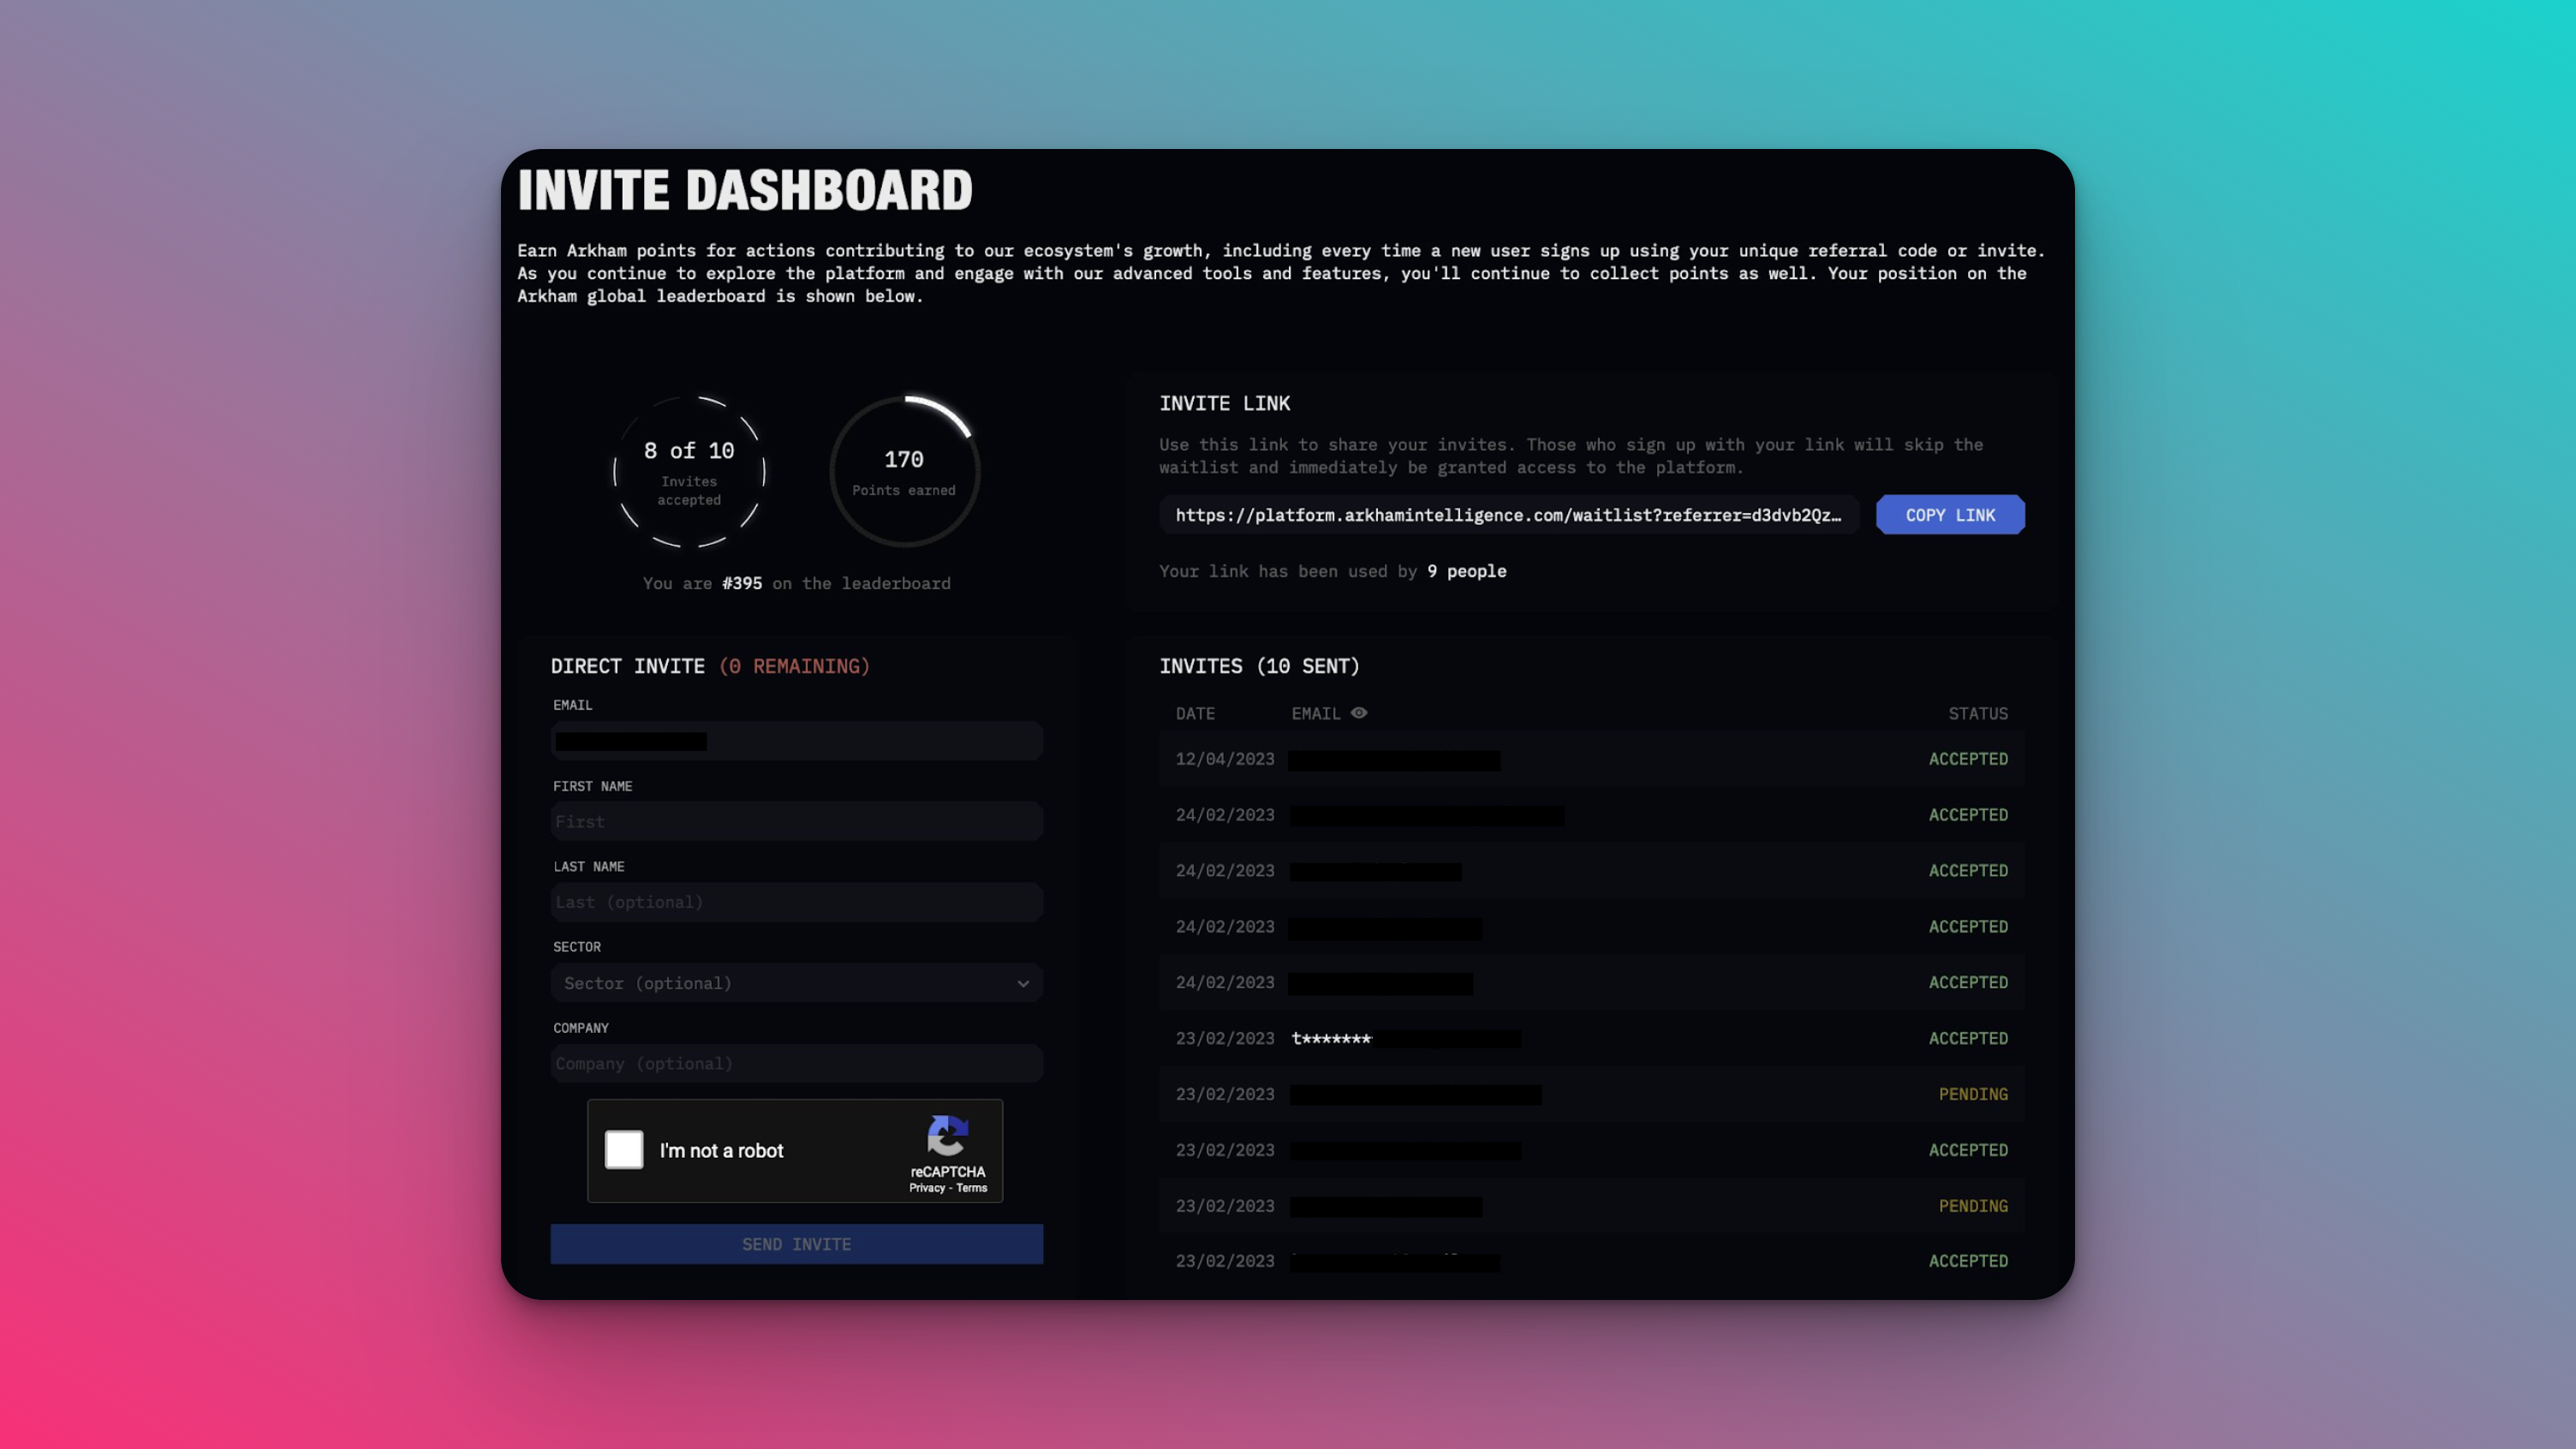Click the STATUS column header
2576x1449 pixels.
pos(1978,713)
